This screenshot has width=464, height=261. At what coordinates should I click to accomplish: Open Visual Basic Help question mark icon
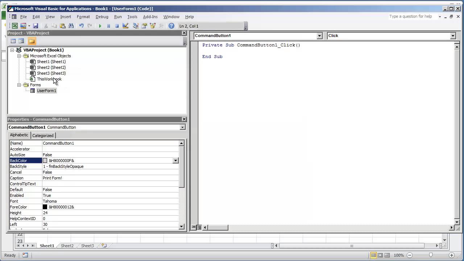tap(171, 26)
